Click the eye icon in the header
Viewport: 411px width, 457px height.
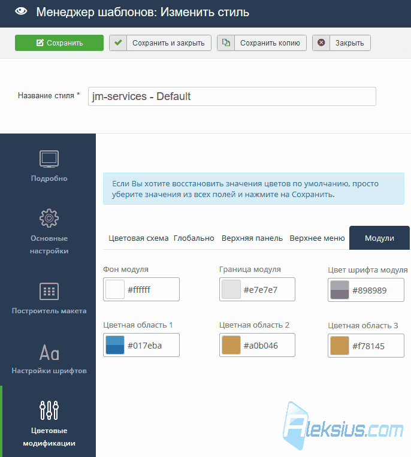[x=21, y=11]
